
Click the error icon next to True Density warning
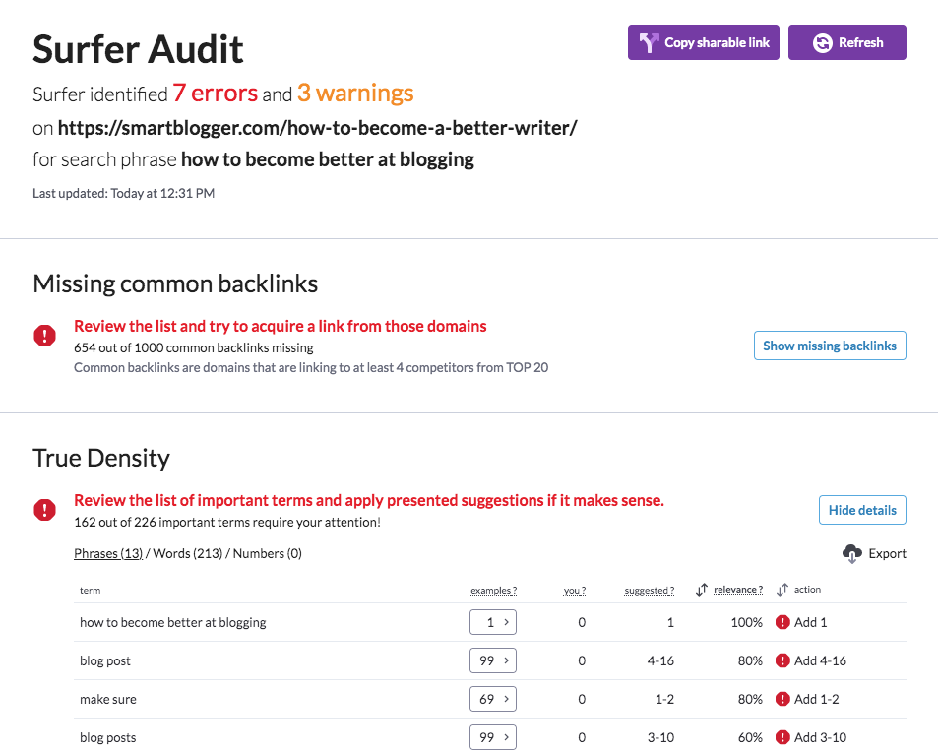pyautogui.click(x=44, y=510)
